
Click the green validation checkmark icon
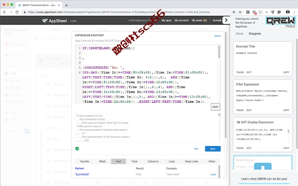[77, 149]
